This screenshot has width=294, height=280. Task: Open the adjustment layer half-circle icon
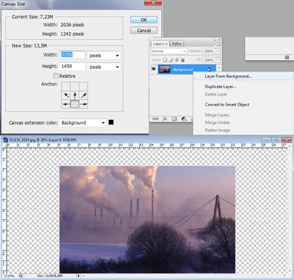click(x=184, y=119)
